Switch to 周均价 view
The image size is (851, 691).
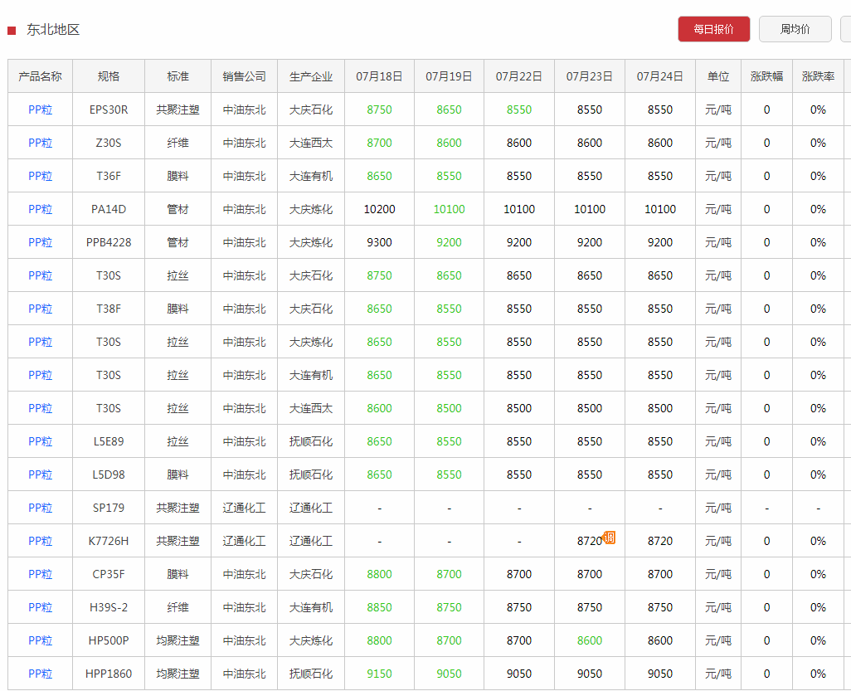tap(795, 29)
